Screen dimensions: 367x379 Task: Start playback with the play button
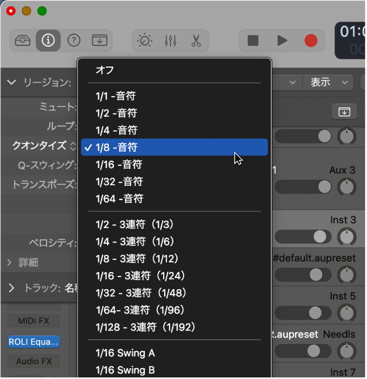pyautogui.click(x=281, y=41)
